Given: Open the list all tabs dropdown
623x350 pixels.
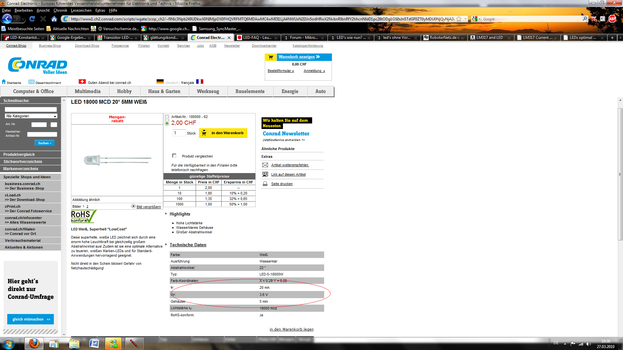Looking at the screenshot, I should tap(620, 38).
